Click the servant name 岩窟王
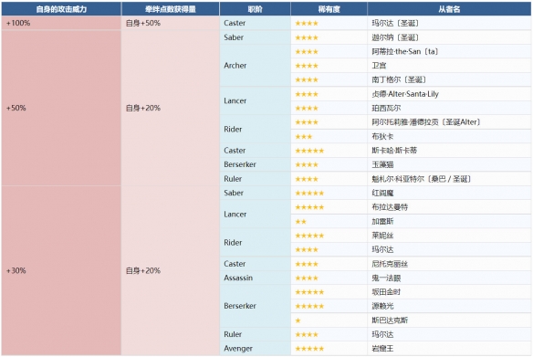The width and height of the screenshot is (533, 357). click(382, 349)
